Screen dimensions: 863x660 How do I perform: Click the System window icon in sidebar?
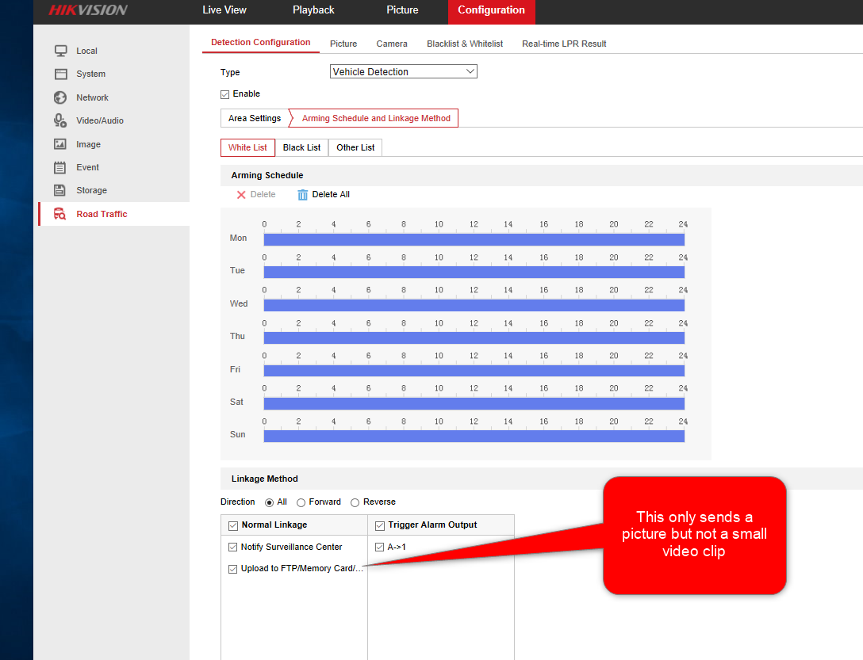coord(60,74)
